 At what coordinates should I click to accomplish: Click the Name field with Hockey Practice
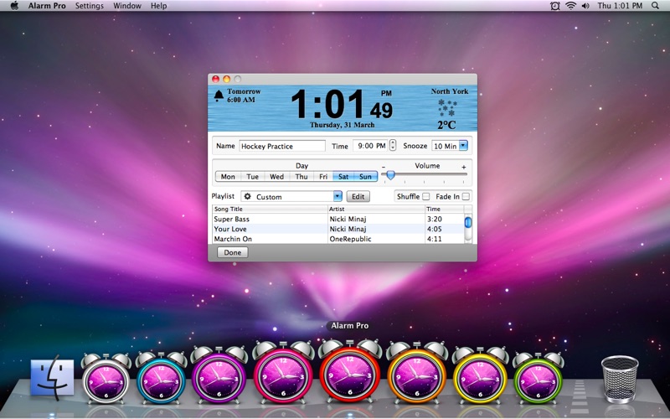tap(282, 146)
